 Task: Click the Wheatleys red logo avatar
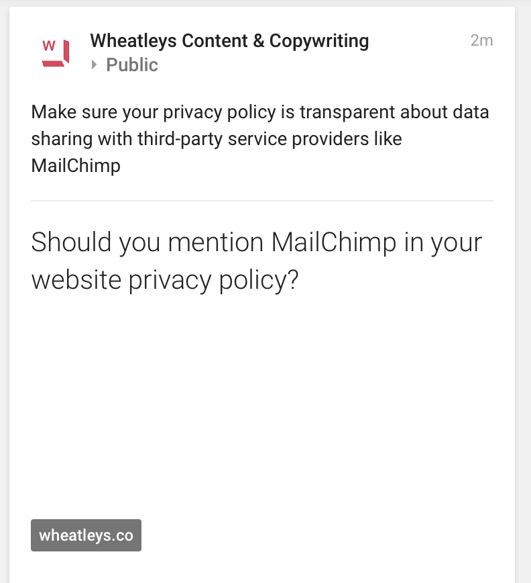point(55,53)
